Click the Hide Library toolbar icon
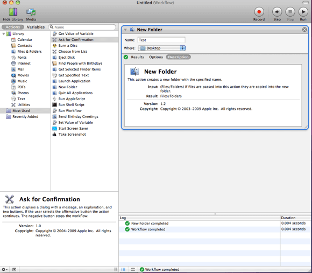This screenshot has width=312, height=273. [x=13, y=12]
